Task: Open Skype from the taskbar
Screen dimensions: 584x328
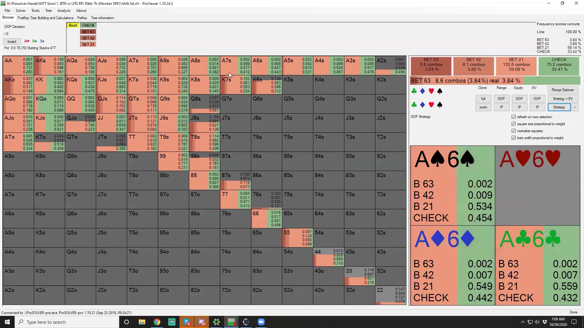Action: coord(187,322)
